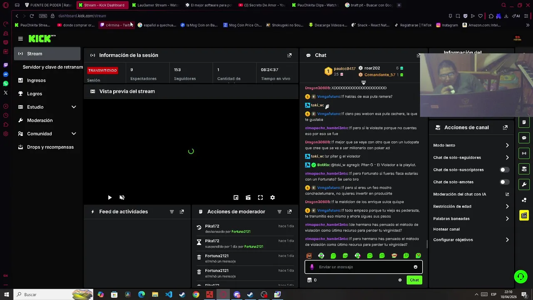Open the emoji picker in message box

pos(415,267)
